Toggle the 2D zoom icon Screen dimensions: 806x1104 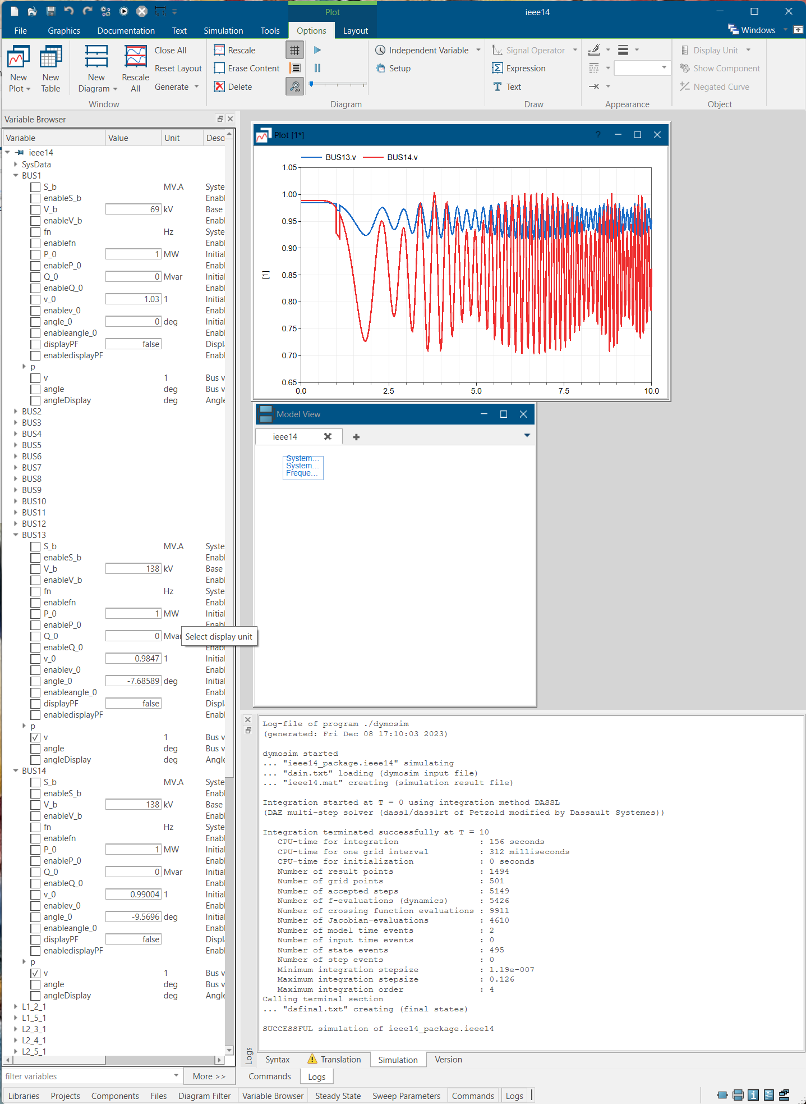point(294,86)
